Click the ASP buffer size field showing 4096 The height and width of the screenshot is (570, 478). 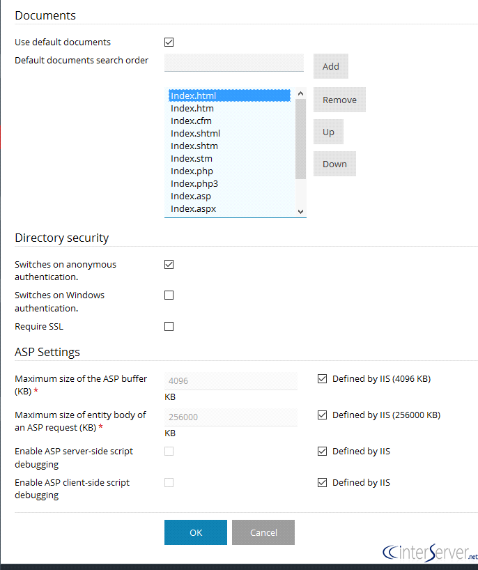point(231,381)
